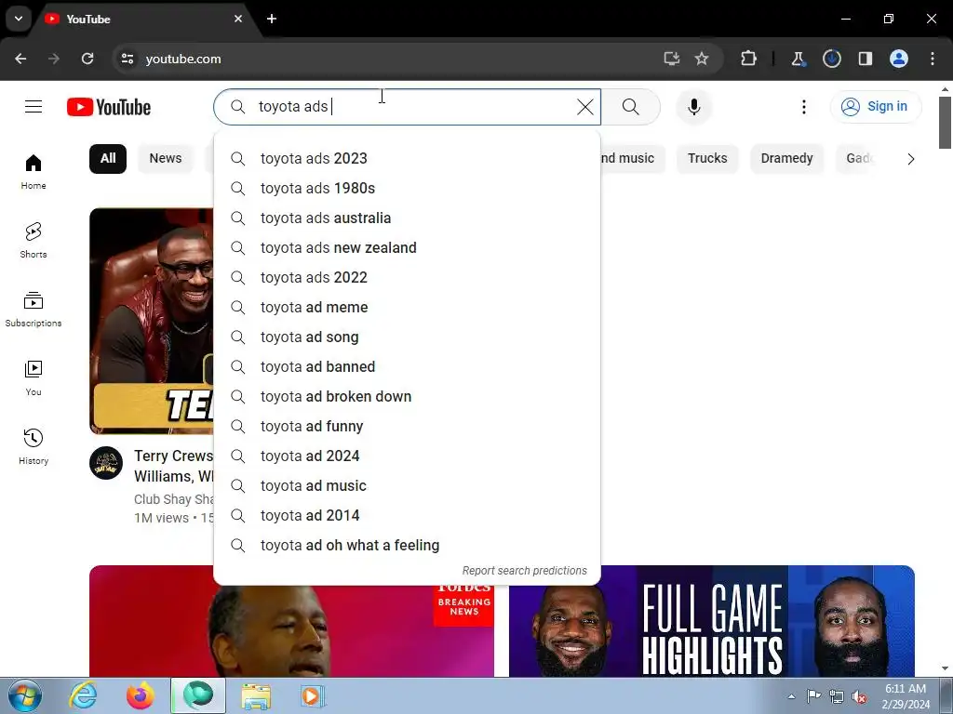View site information icon in address bar
This screenshot has height=714, width=953.
click(127, 59)
